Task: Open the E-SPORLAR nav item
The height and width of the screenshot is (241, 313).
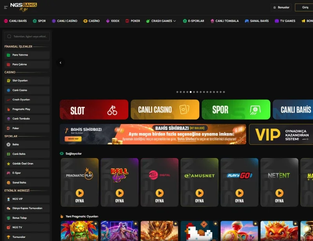Action: (x=193, y=21)
